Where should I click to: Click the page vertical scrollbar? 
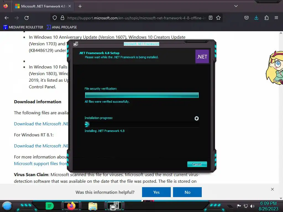281,115
